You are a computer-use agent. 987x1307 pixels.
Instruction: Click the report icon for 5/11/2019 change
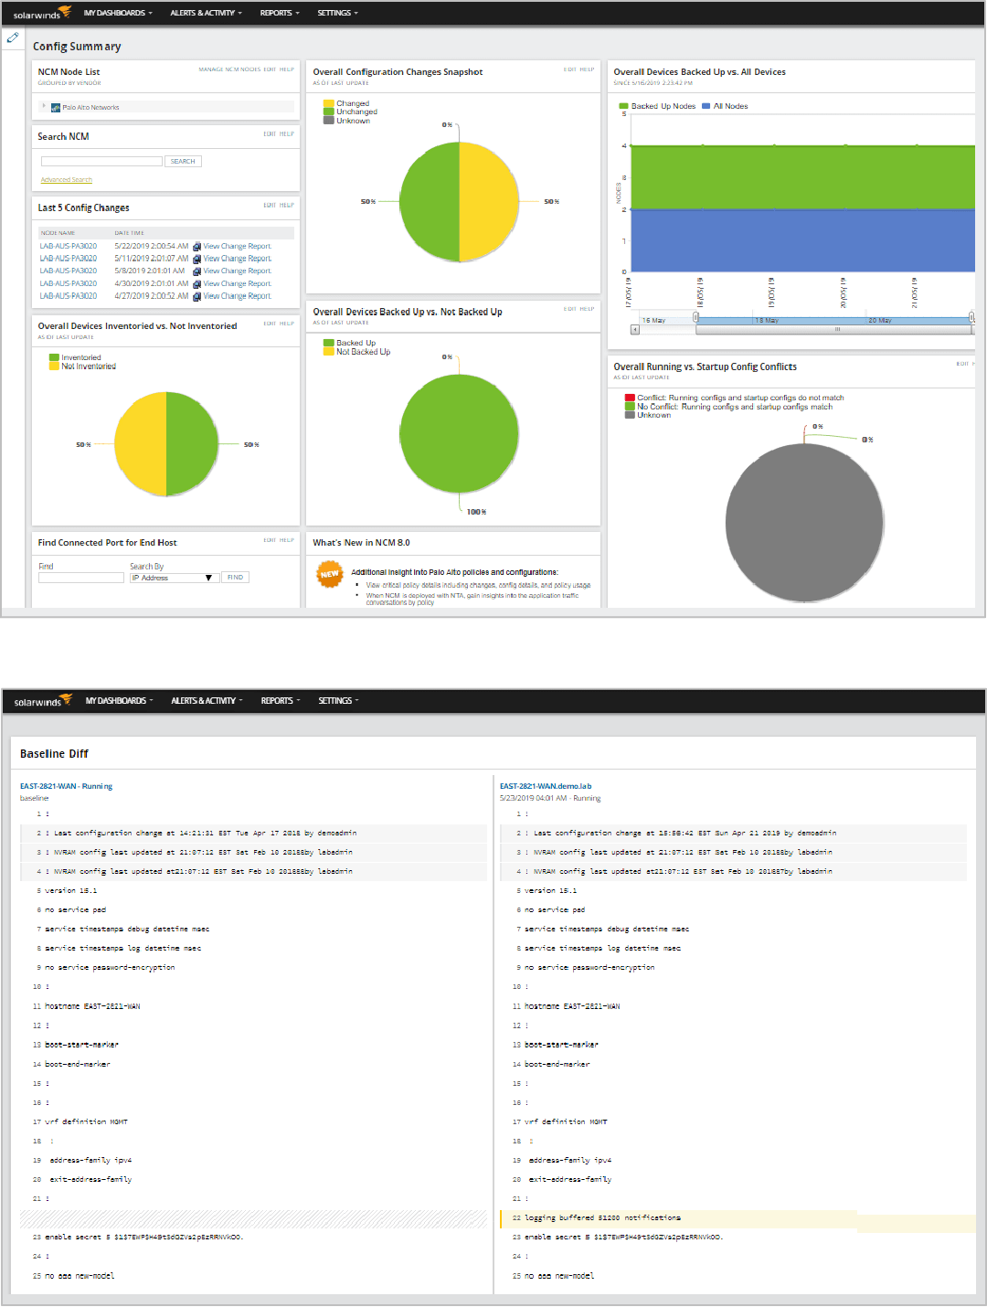[x=196, y=259]
